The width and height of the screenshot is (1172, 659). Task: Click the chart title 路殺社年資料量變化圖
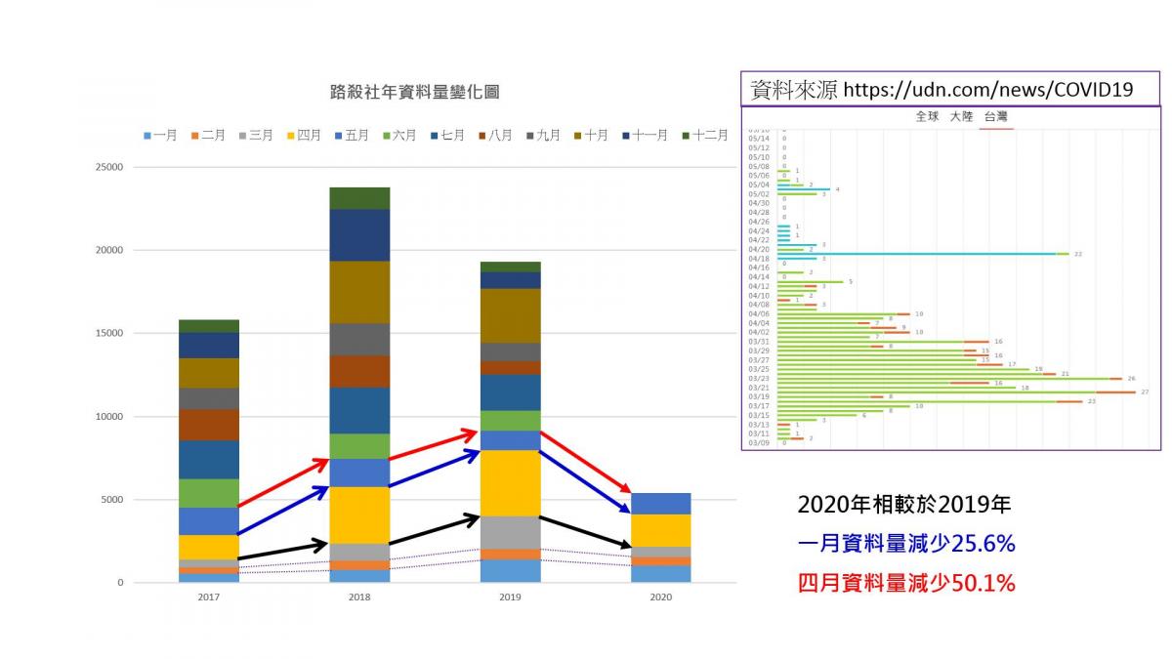tap(415, 93)
